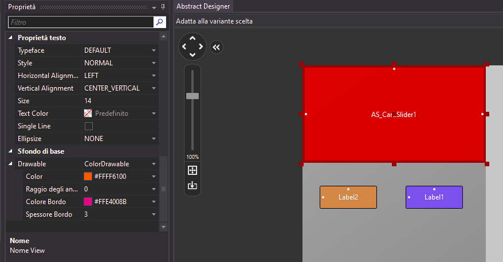The height and width of the screenshot is (262, 503).
Task: Pan the designer view down
Action: click(x=192, y=54)
